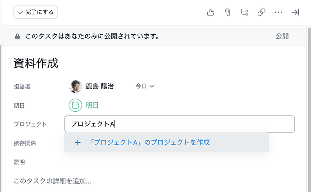311x192 pixels.
Task: Click the thumbs-up like icon
Action: pyautogui.click(x=210, y=13)
